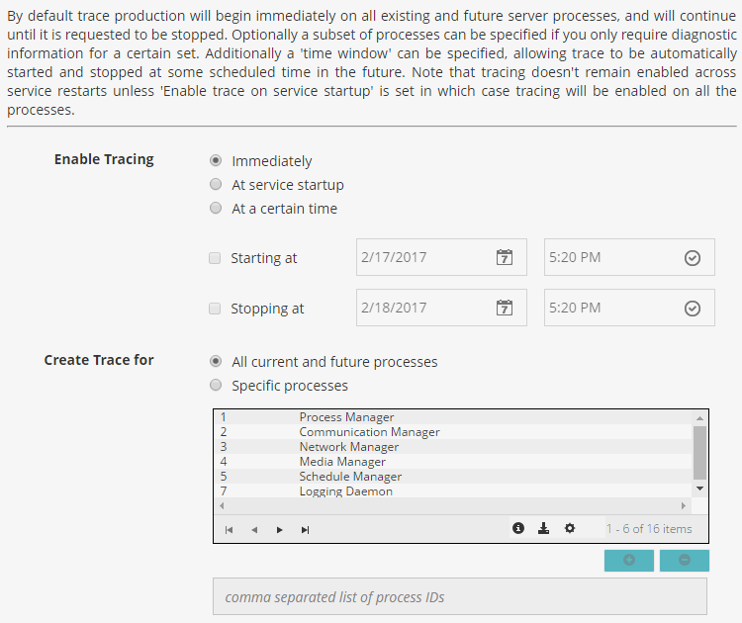Tick the 'Stopping at' checkbox
Screen dimensions: 742x623
tap(215, 309)
